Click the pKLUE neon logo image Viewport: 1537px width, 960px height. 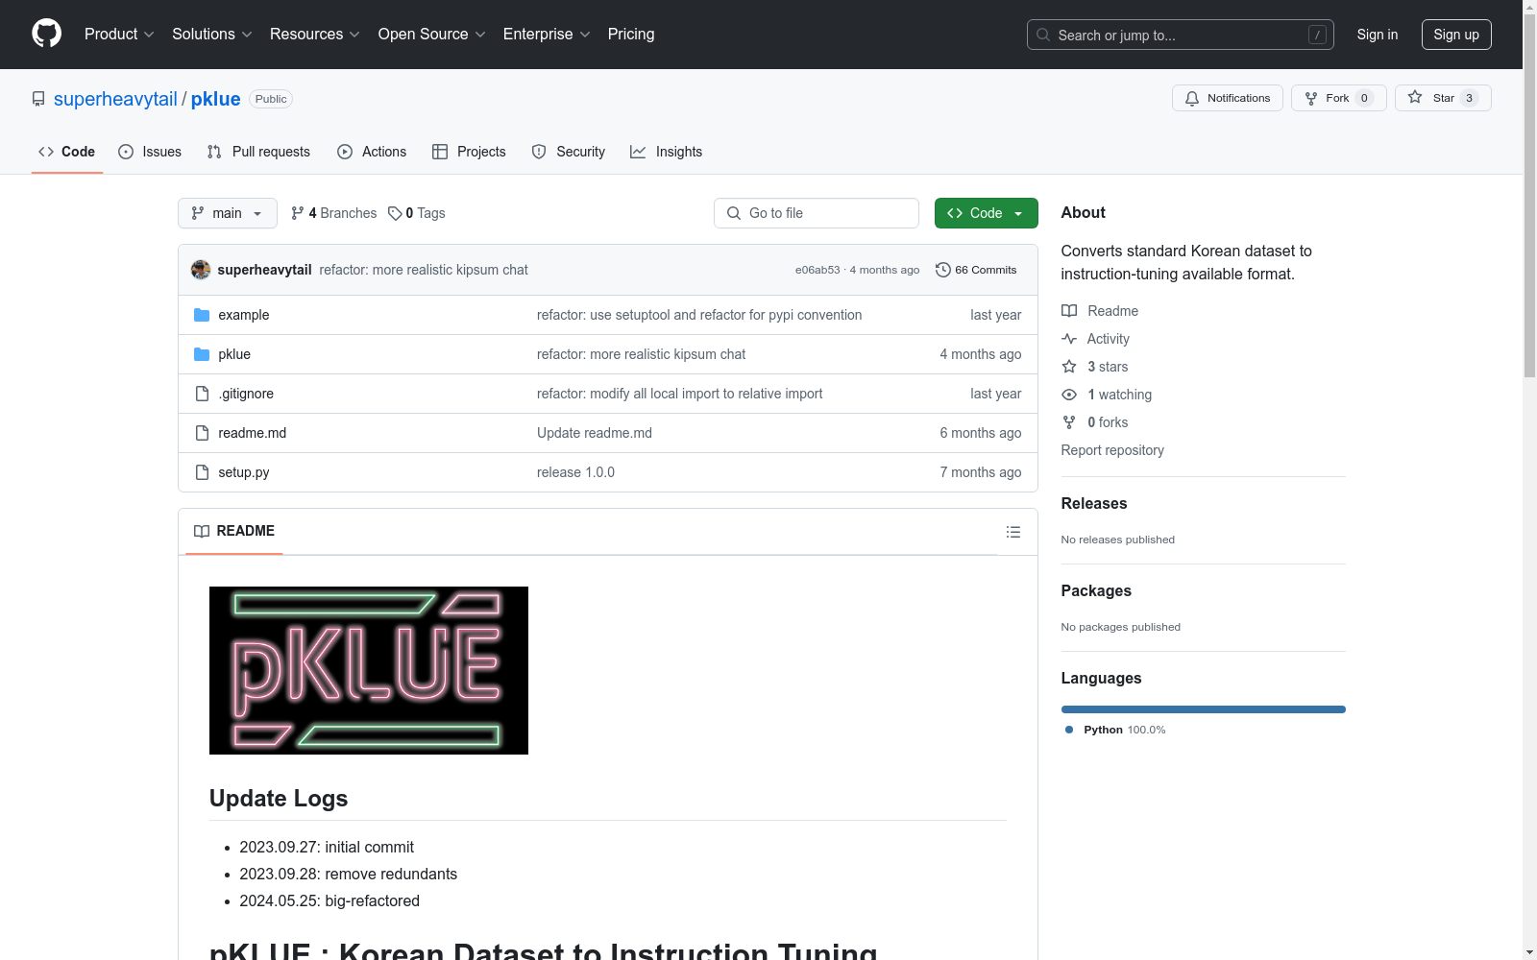[369, 670]
